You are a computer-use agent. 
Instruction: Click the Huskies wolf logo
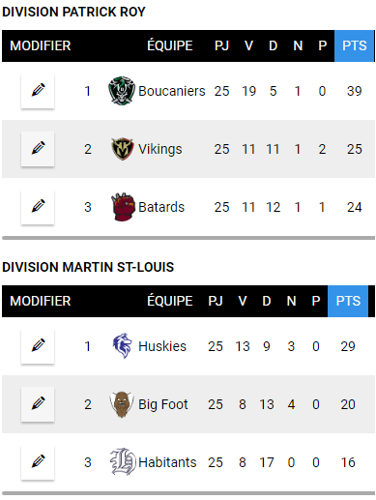point(123,346)
